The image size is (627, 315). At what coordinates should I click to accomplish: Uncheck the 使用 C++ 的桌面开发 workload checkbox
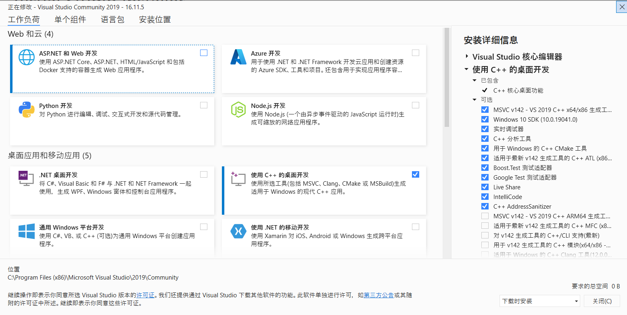[416, 174]
